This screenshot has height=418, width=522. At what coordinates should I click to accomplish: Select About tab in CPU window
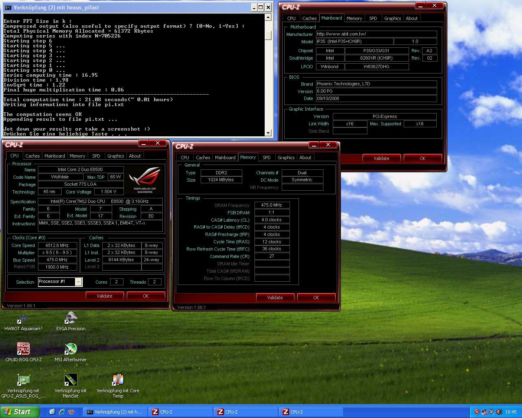(x=135, y=156)
